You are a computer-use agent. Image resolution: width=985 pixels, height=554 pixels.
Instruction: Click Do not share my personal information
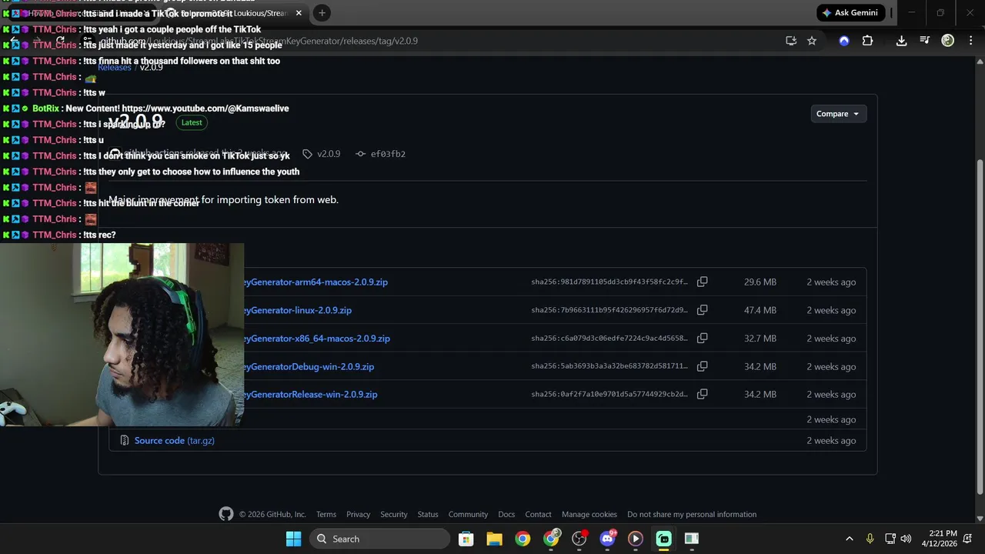tap(692, 515)
